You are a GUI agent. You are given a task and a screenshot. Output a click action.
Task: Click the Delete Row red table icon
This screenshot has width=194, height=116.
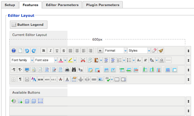136,70
